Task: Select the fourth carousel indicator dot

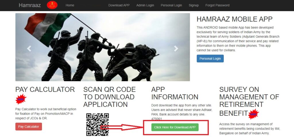Action: pos(105,72)
